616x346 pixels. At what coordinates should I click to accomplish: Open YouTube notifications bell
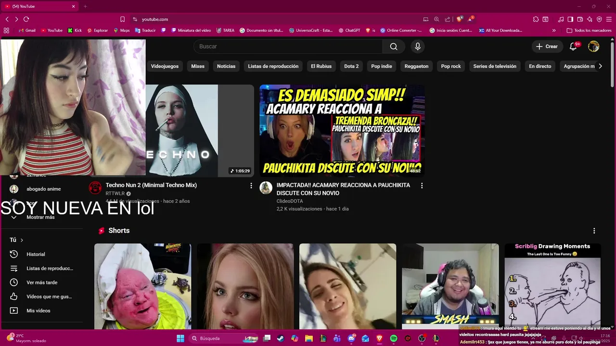(x=573, y=46)
